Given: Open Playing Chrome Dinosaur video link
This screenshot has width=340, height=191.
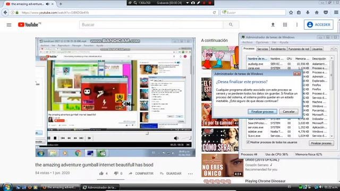Looking at the screenshot, I should [x=265, y=181].
